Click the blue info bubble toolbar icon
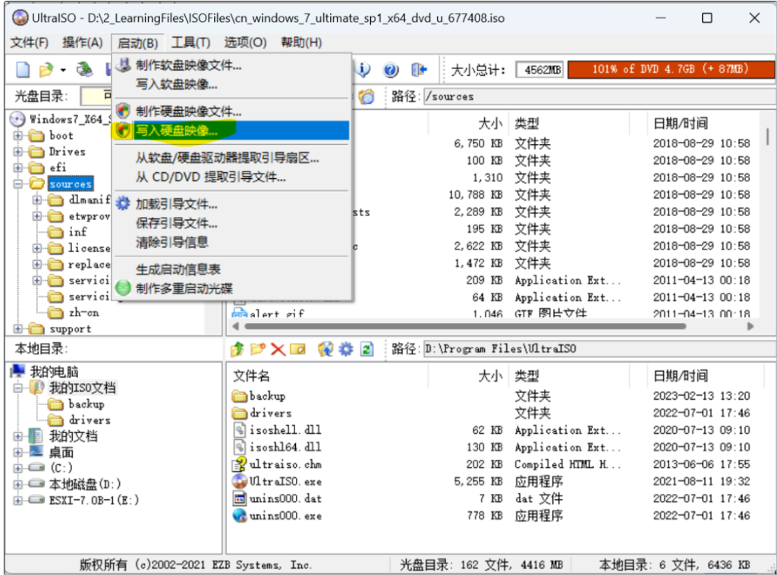This screenshot has width=777, height=575. 363,70
